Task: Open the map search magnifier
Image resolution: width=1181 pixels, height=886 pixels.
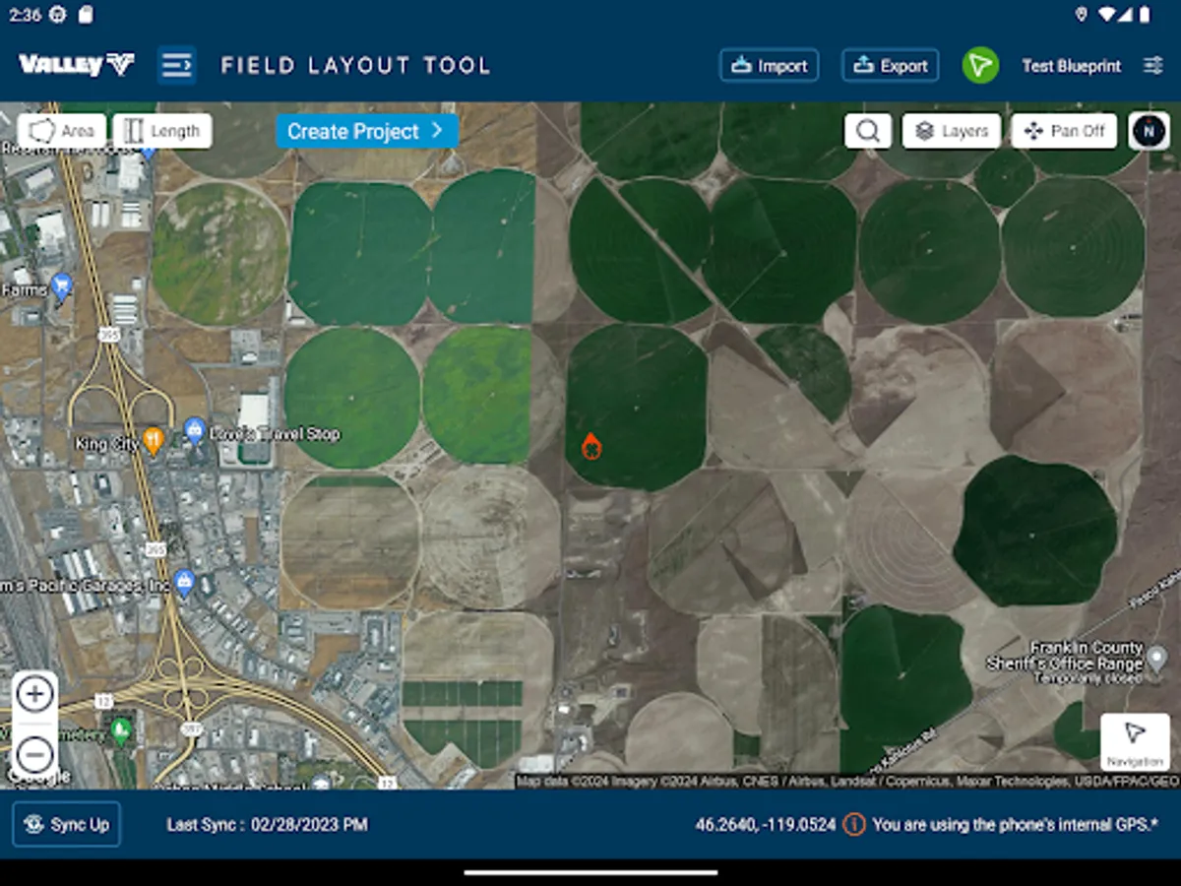Action: 867,130
